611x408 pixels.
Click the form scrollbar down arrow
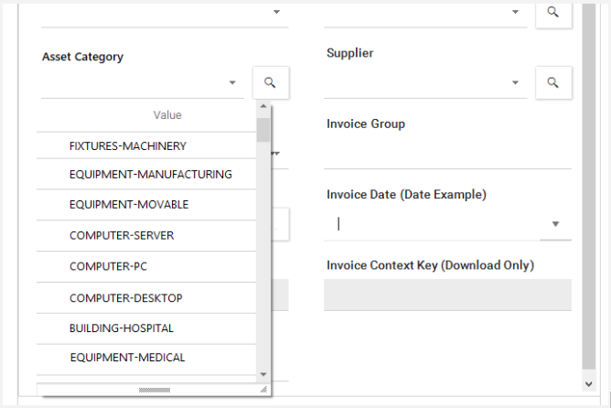click(589, 384)
